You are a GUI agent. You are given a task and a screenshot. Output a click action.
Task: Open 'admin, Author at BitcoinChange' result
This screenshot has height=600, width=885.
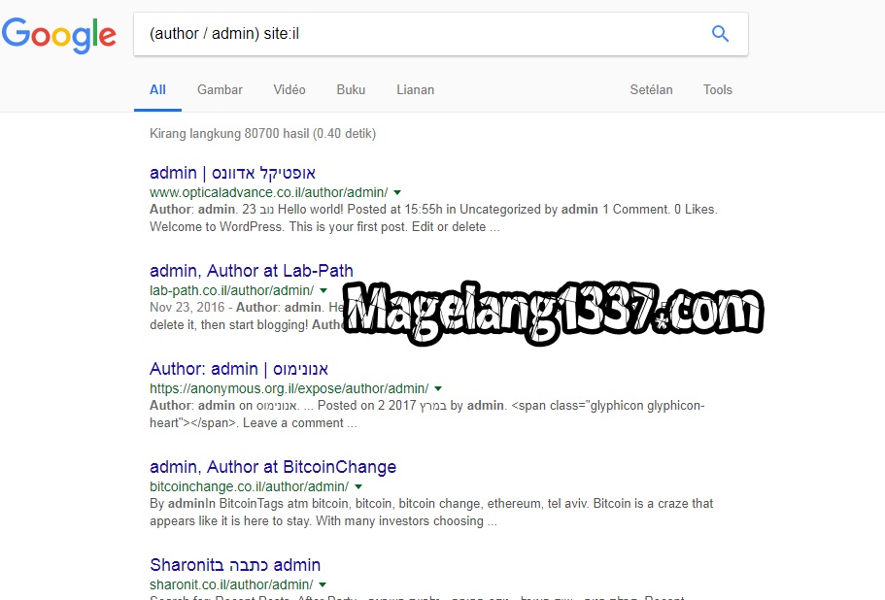click(x=273, y=467)
